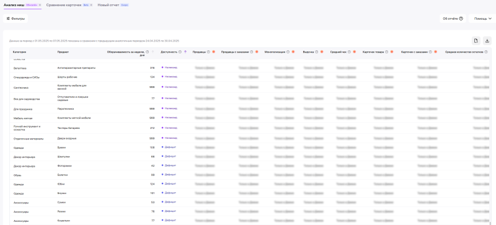The width and height of the screenshot is (496, 225).
Task: Open the Фильтры panel
Action: (15, 19)
